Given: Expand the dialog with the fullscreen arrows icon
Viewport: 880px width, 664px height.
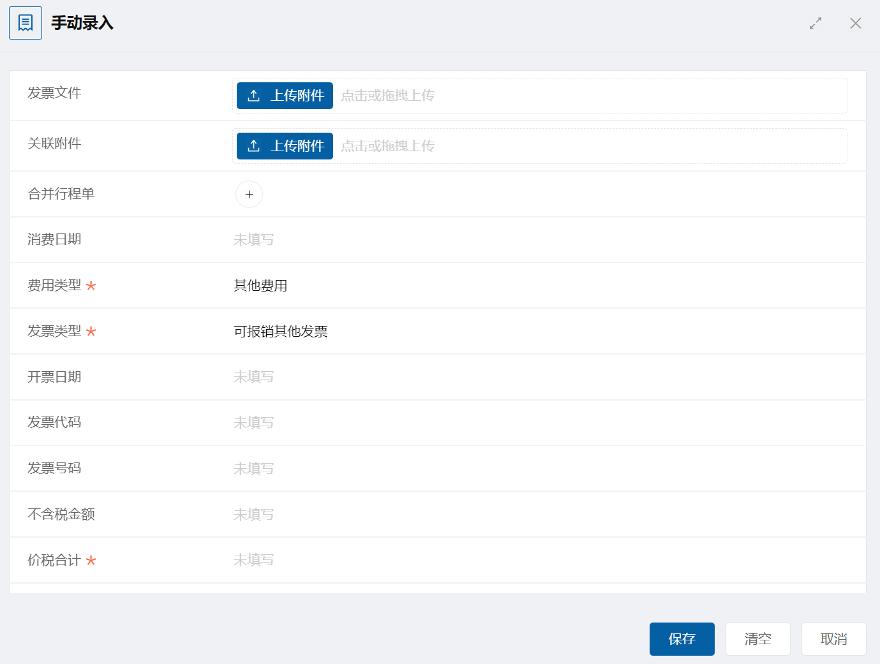Looking at the screenshot, I should 816,24.
